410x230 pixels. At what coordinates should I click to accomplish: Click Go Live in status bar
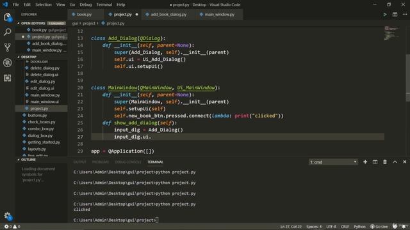pos(379,227)
